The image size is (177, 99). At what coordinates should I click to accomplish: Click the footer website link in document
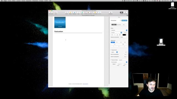[85, 84]
